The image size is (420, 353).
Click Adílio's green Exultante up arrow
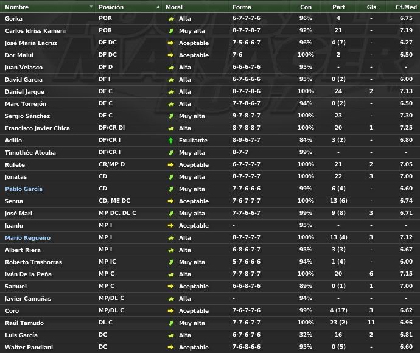170,141
